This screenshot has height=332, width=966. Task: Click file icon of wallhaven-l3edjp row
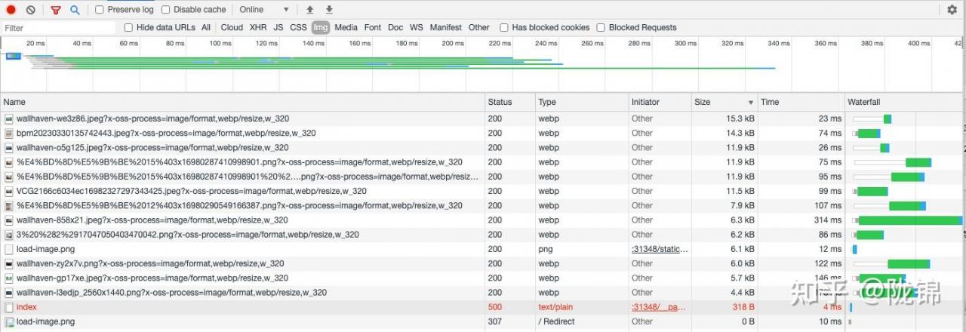pos(9,292)
